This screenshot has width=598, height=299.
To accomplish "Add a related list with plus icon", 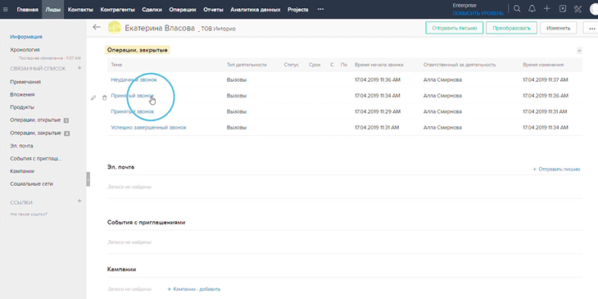I will pos(79,68).
